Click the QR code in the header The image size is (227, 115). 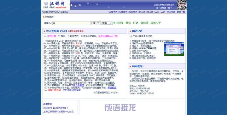[x=182, y=5]
